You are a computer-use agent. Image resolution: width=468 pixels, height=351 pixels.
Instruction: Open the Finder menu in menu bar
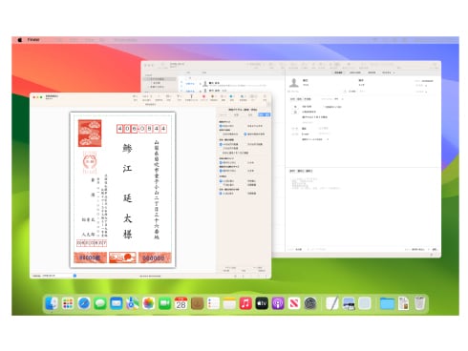33,40
